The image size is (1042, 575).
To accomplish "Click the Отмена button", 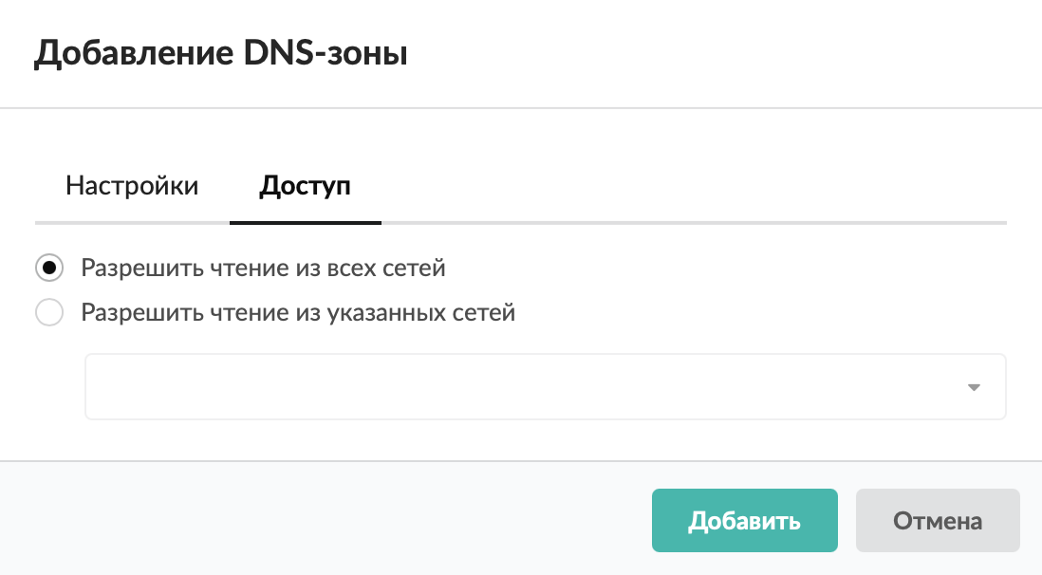I will click(x=937, y=521).
